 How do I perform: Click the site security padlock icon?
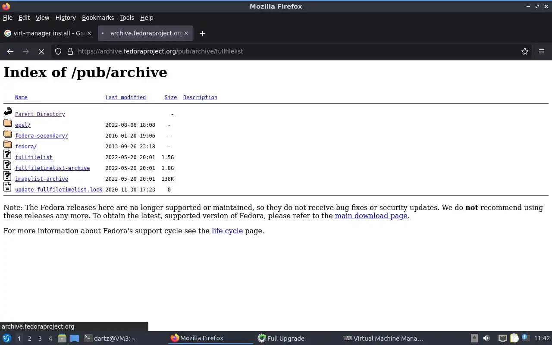pos(70,51)
